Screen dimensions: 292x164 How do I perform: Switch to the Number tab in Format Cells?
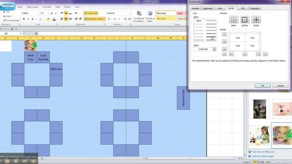195,8
